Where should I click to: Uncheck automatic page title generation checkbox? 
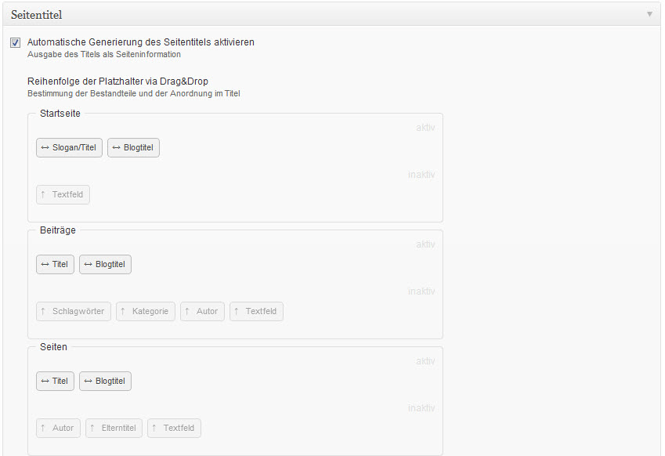click(15, 42)
